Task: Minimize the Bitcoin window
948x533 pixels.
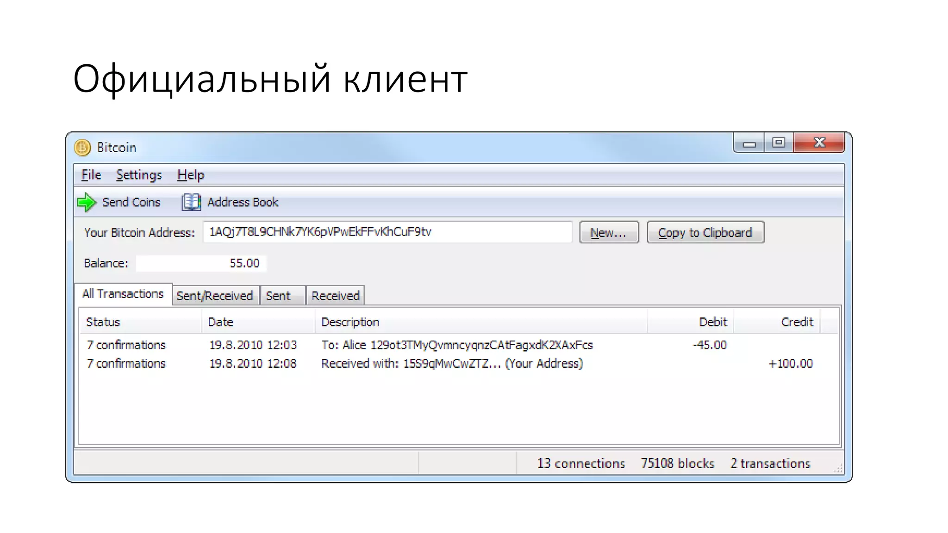Action: click(x=749, y=143)
